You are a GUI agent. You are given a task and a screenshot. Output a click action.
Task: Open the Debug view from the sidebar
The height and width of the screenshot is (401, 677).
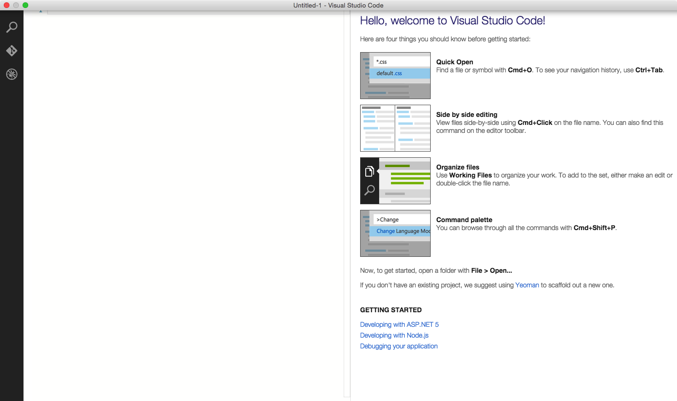tap(12, 74)
